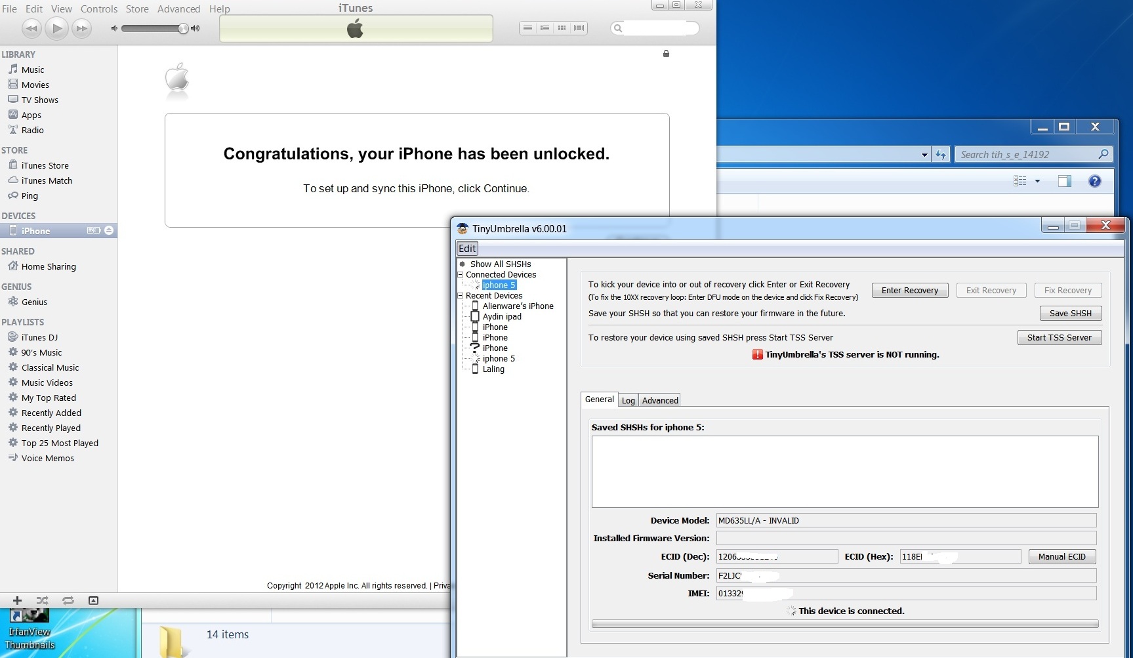Switch to TinyUmbrella Advanced tab
Image resolution: width=1133 pixels, height=658 pixels.
pos(660,400)
